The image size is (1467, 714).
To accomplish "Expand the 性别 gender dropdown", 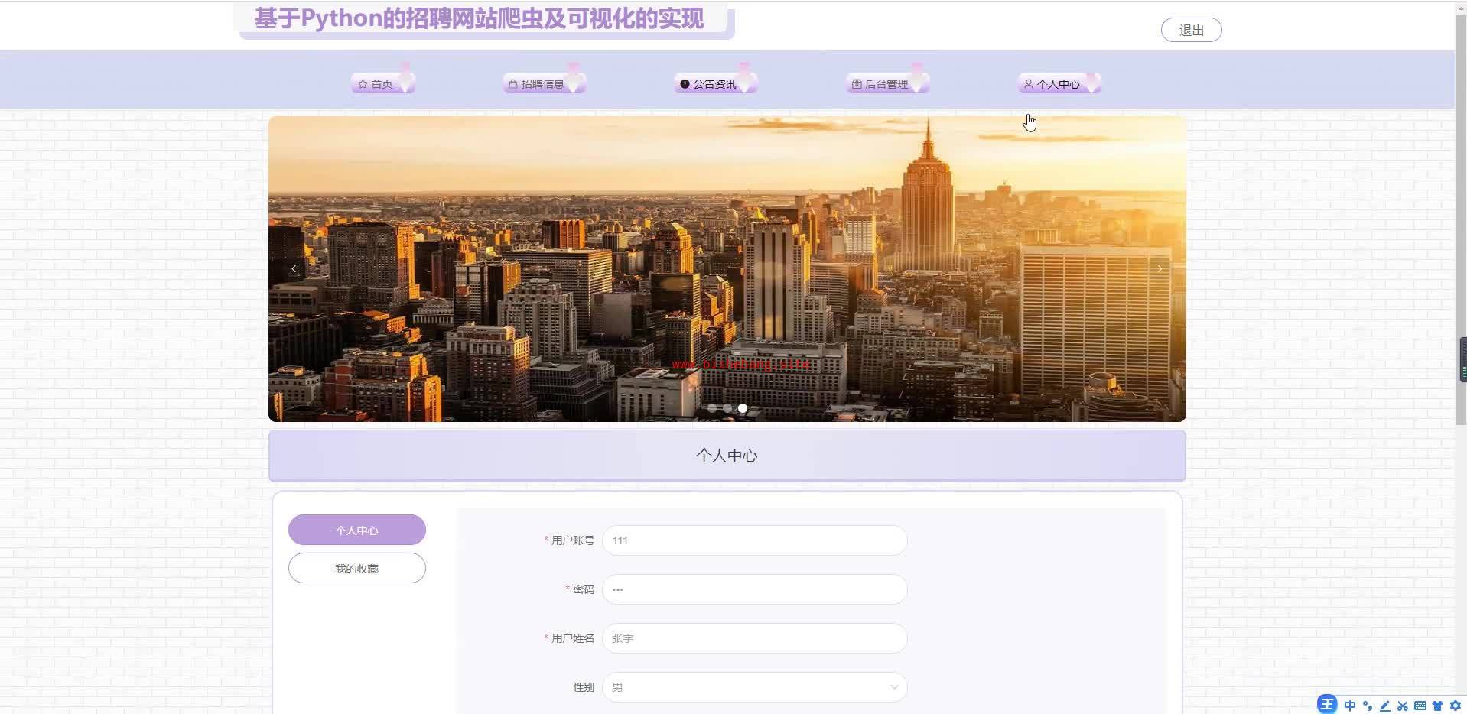I will (754, 687).
